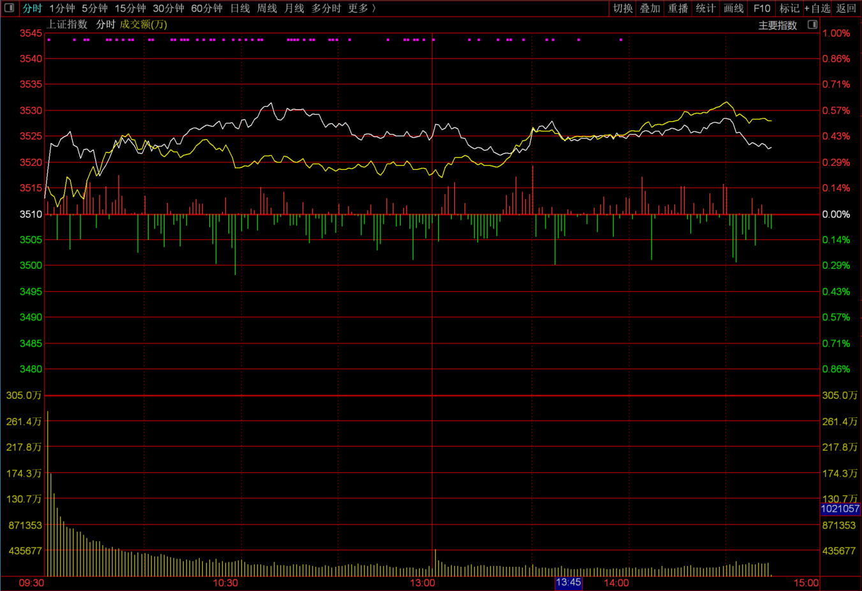This screenshot has height=591, width=862.
Task: Open the F10 company info
Action: (762, 8)
